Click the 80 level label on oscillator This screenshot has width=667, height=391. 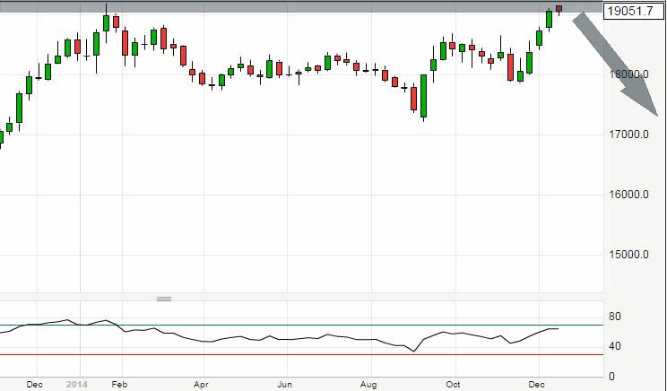616,317
